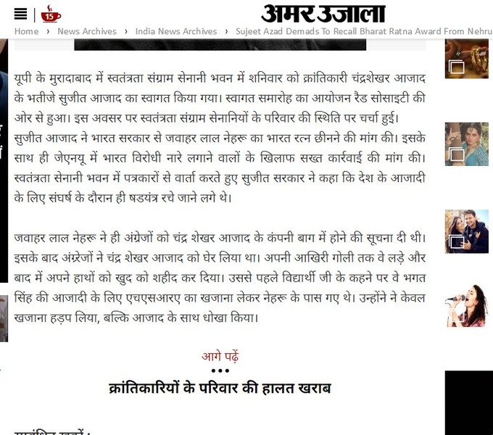Click the coffee cup 15 icon
This screenshot has width=493, height=435.
[x=51, y=14]
